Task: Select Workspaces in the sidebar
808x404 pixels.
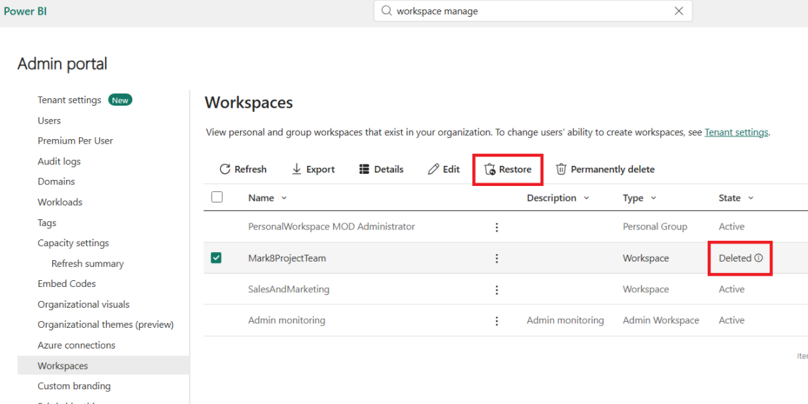Action: pyautogui.click(x=103, y=366)
